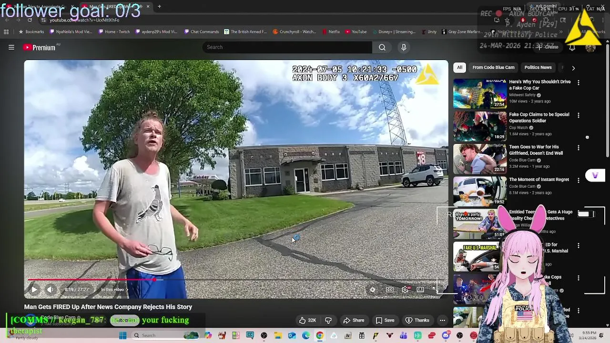Play the paused YouTube video
Image resolution: width=610 pixels, height=343 pixels.
34,290
